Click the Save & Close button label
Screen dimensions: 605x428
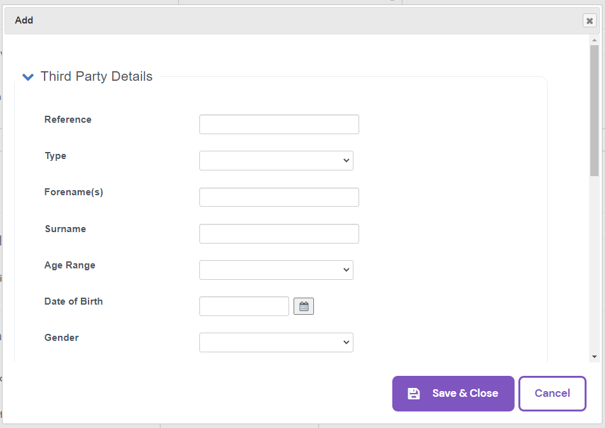click(x=465, y=394)
